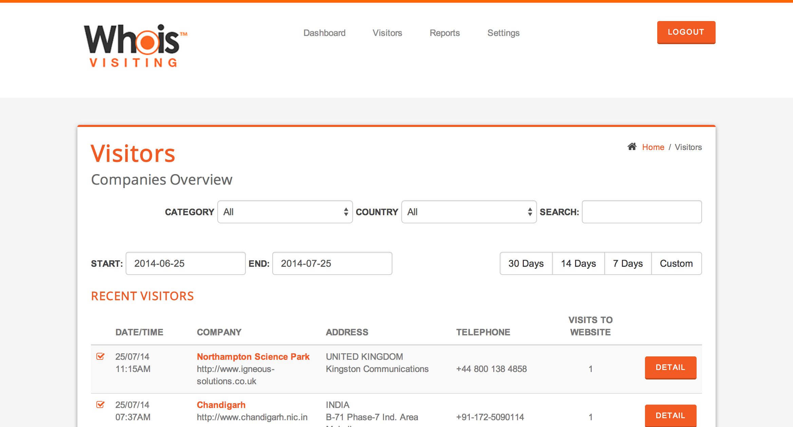This screenshot has height=427, width=793.
Task: Open the Dashboard menu item
Action: pos(324,33)
